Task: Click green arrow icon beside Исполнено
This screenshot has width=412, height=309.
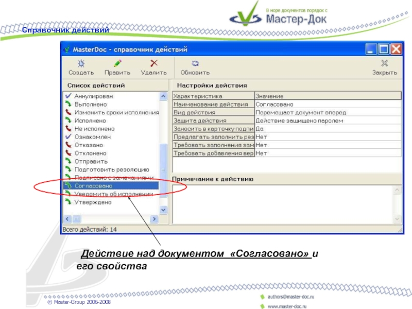Action: click(x=68, y=120)
